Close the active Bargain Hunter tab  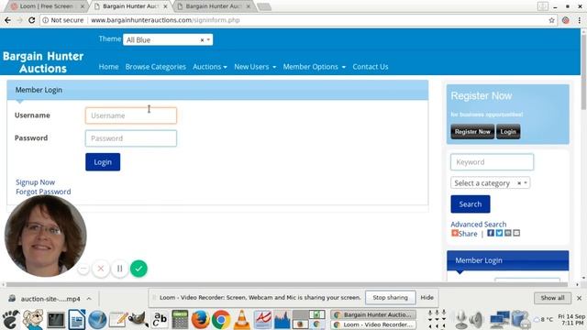click(x=165, y=6)
